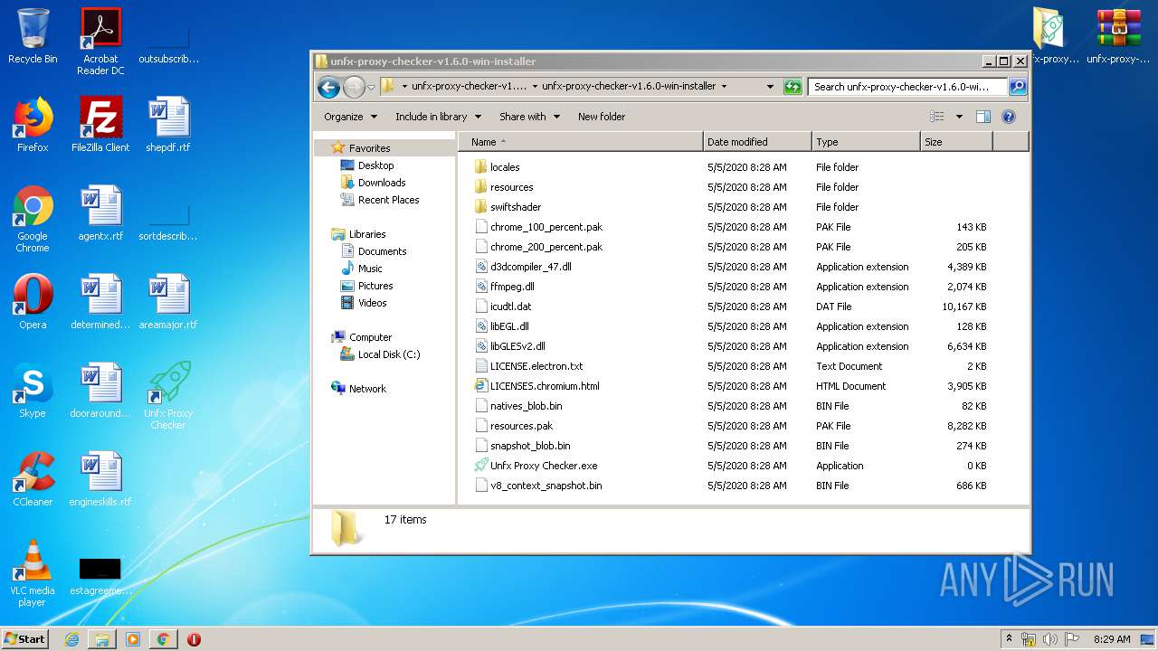1158x651 pixels.
Task: Toggle the preview pane button
Action: (983, 117)
